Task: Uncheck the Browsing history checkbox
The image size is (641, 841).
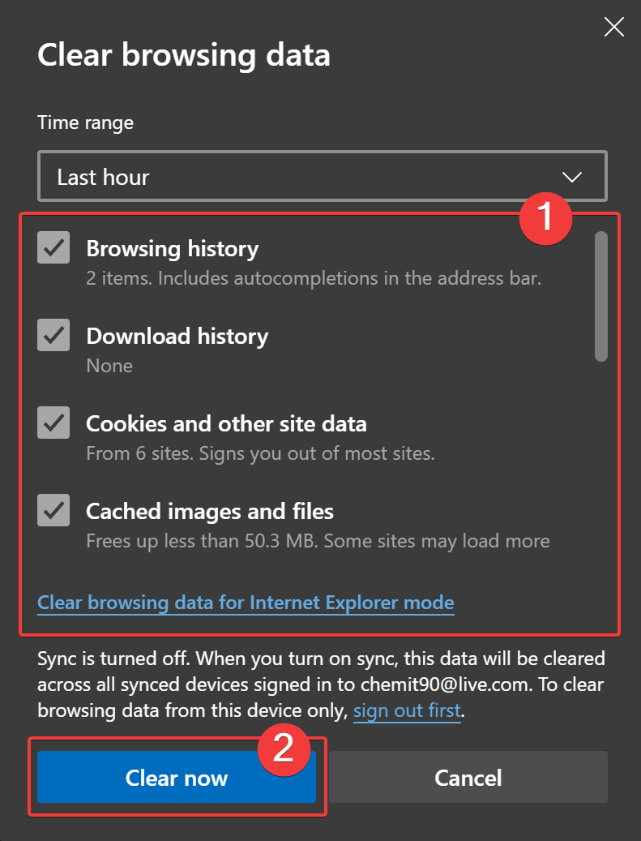Action: click(x=53, y=248)
